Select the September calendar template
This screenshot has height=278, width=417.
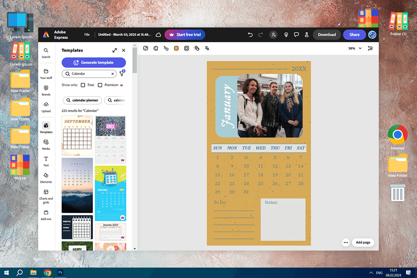[77, 136]
